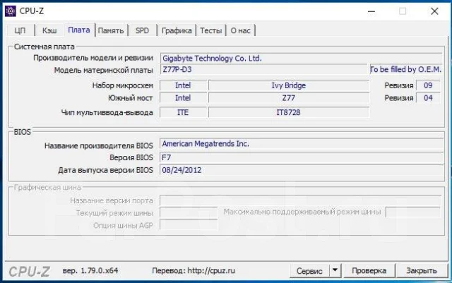The width and height of the screenshot is (452, 283).
Task: Click the BIOS date 08/24/2012 field
Action: 302,170
